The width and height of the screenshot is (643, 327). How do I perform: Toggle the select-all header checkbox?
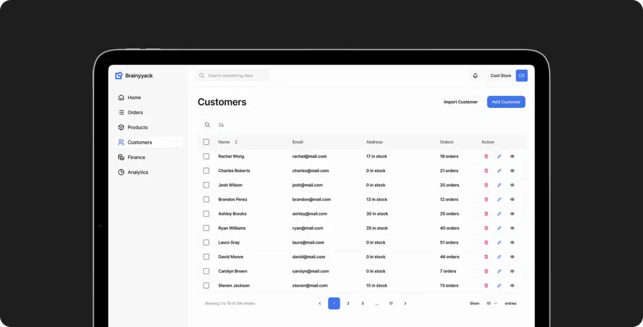[206, 142]
